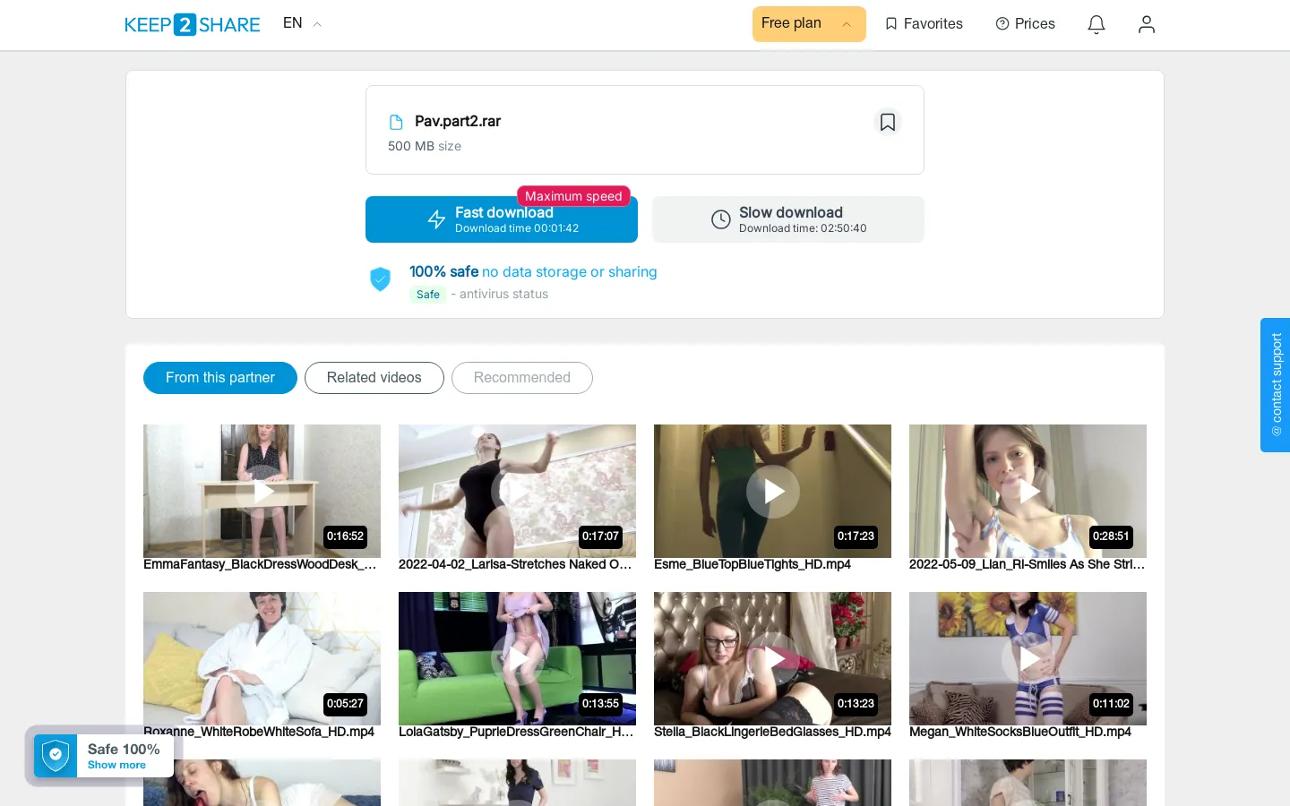This screenshot has height=806, width=1290.
Task: Click Show more in Safe 100% badge
Action: click(116, 766)
